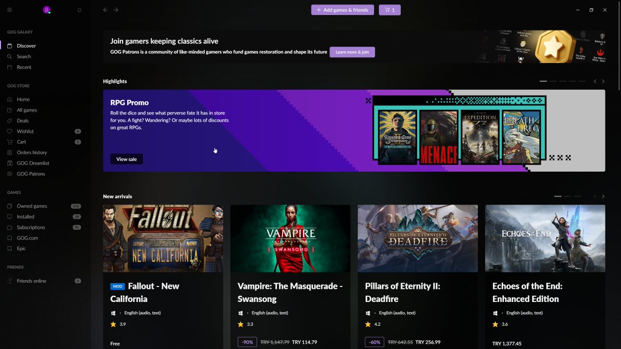Click the TRY 256.99 Deadfire price
The height and width of the screenshot is (349, 621).
click(x=428, y=342)
